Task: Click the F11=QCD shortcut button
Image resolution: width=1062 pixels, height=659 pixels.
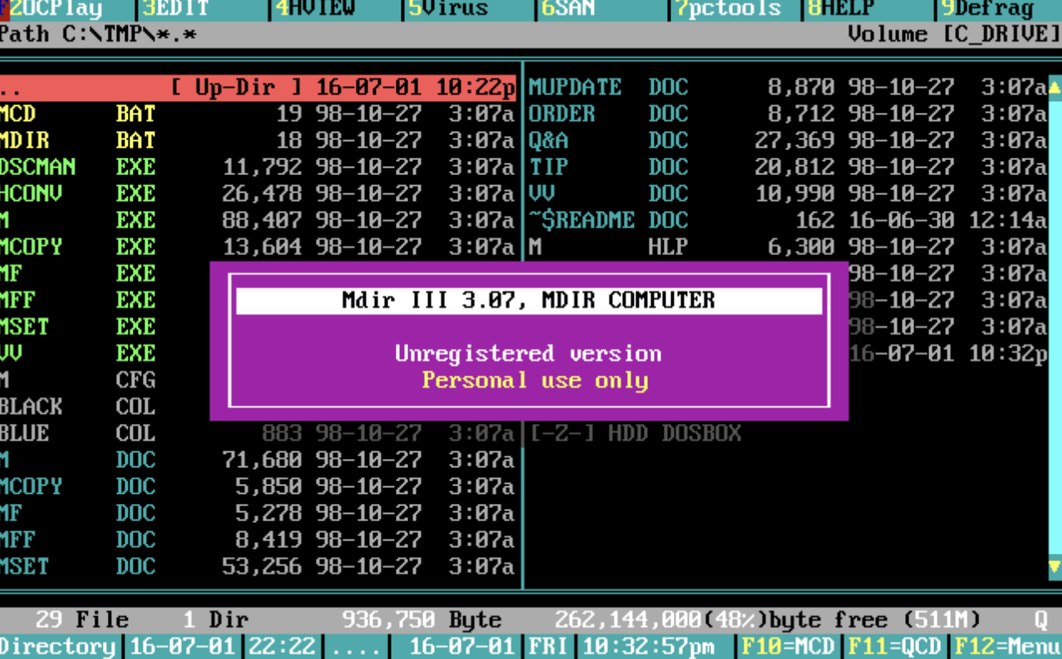Action: 895,646
